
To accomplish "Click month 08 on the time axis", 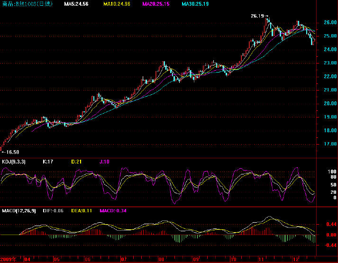I will pyautogui.click(x=162, y=260).
